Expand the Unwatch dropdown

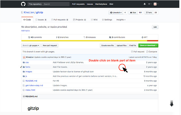click(x=116, y=13)
